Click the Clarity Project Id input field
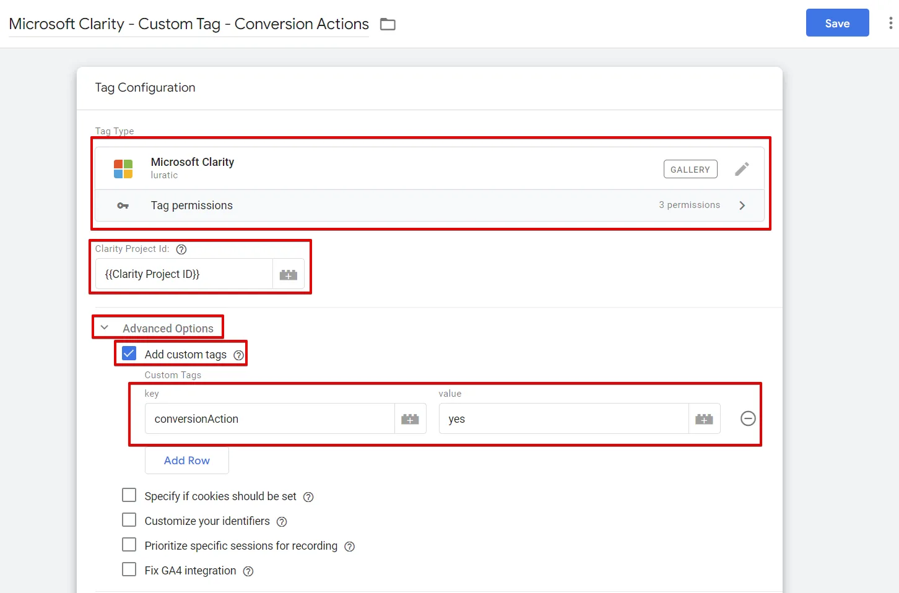The width and height of the screenshot is (899, 593). pos(184,274)
